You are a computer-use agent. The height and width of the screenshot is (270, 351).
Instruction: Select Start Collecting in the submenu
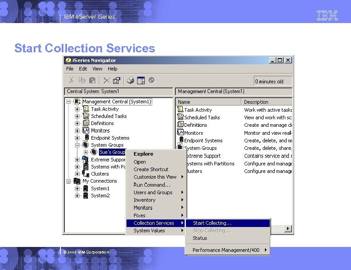click(228, 223)
